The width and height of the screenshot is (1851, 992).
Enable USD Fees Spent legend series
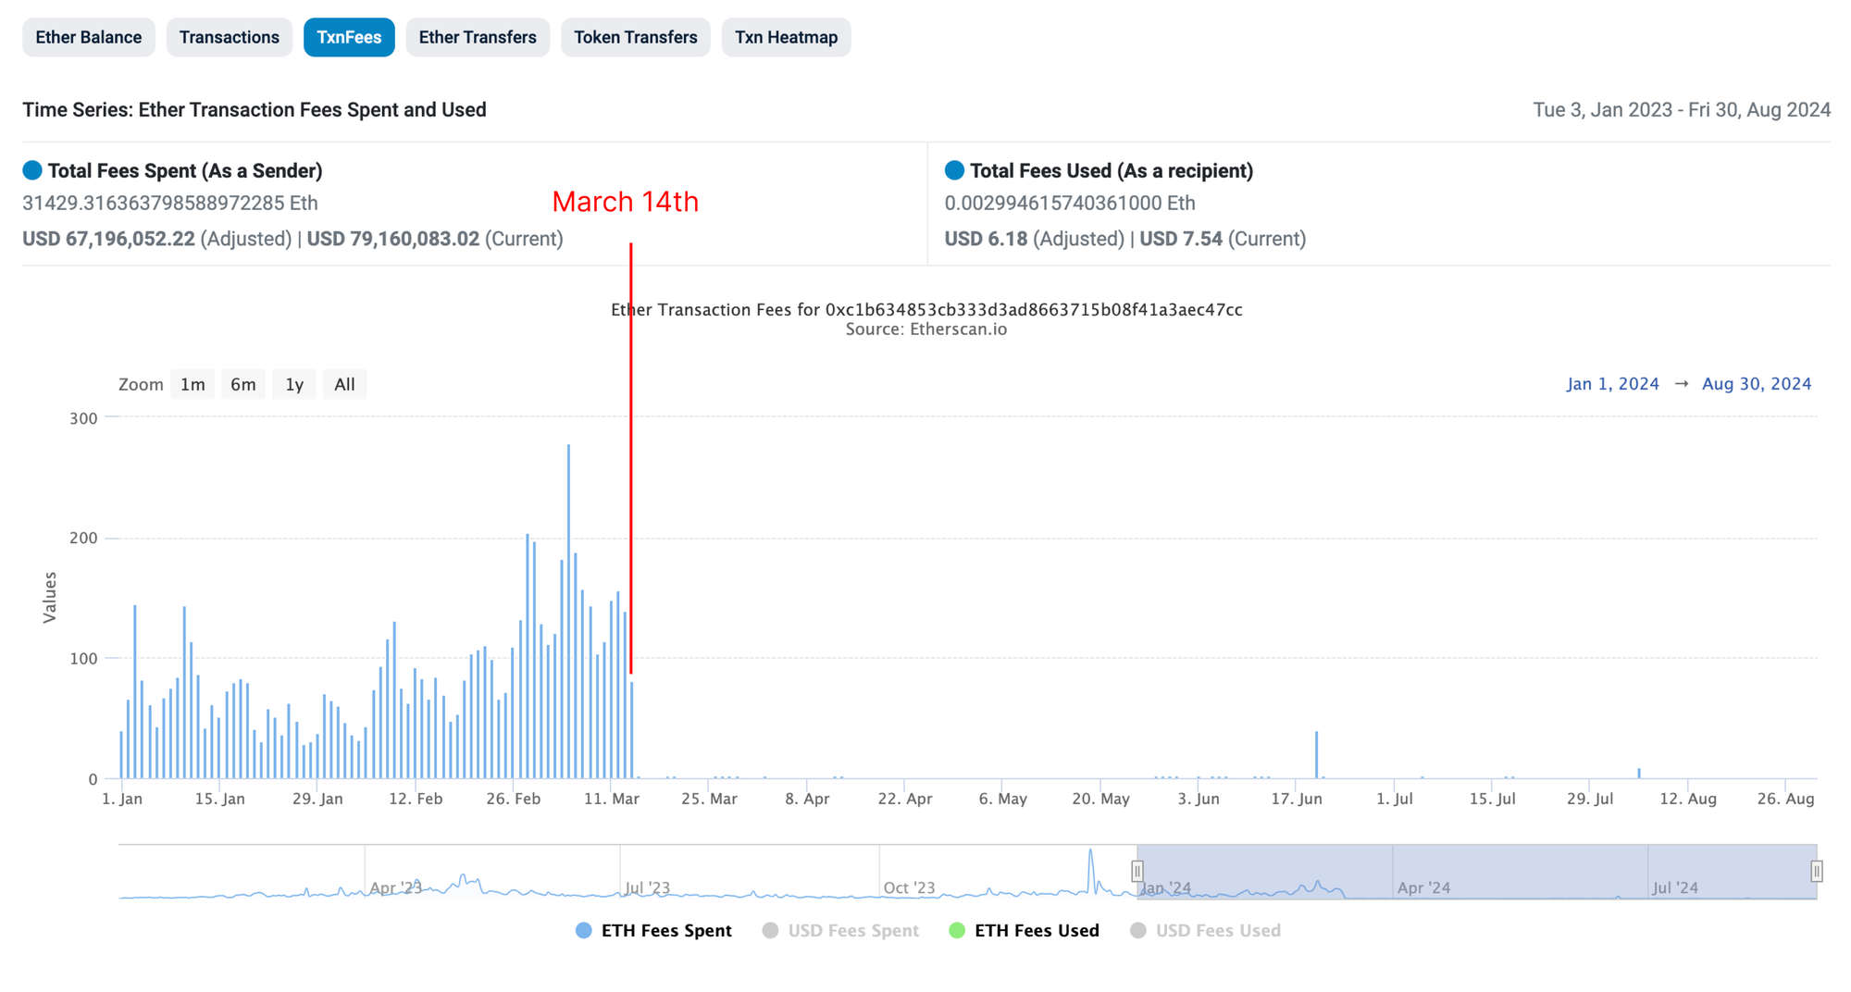coord(840,931)
